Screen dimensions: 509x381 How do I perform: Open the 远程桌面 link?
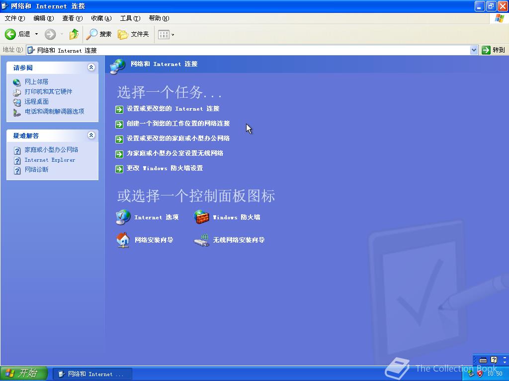36,102
